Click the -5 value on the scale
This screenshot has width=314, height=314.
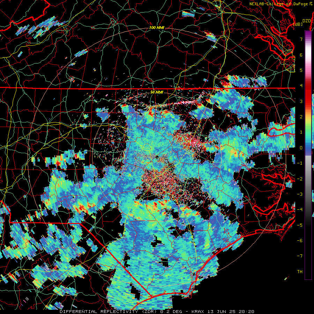tap(300, 225)
